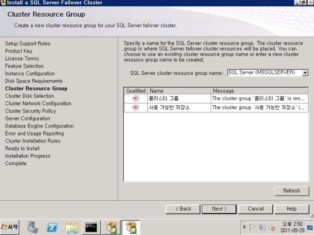Select the active SQL setup package taskbar icon
Image resolution: width=314 pixels, height=235 pixels.
(x=131, y=228)
